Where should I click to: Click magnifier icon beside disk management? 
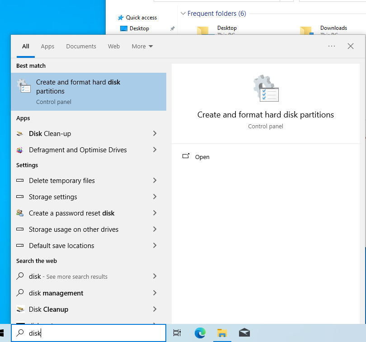tap(20, 293)
